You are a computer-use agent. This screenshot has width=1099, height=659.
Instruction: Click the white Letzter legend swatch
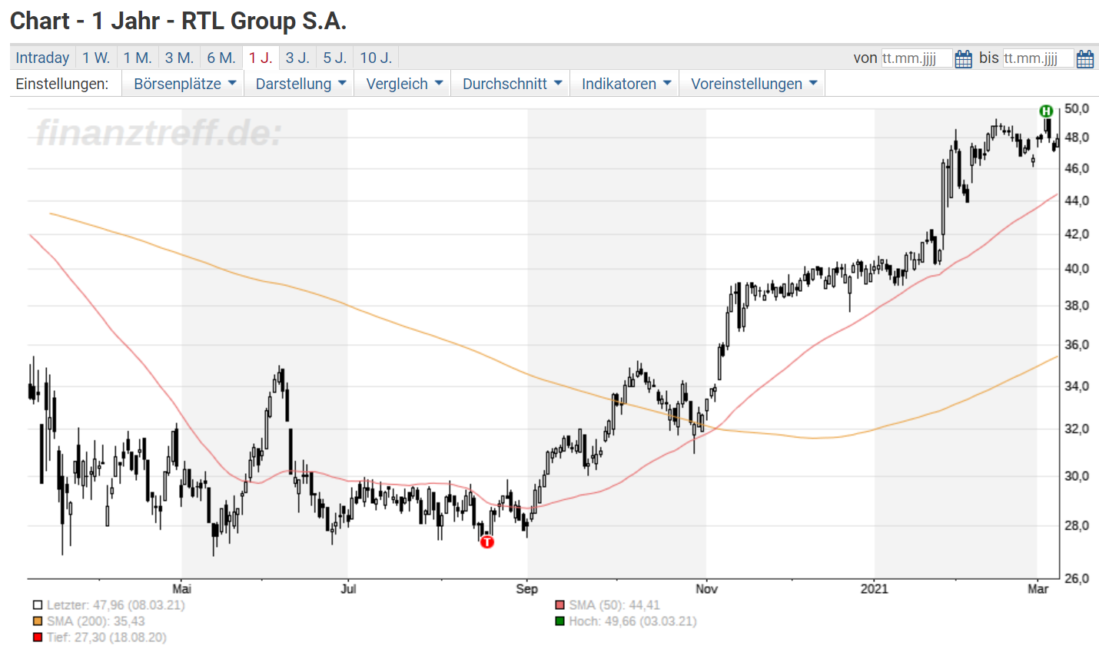(x=38, y=605)
